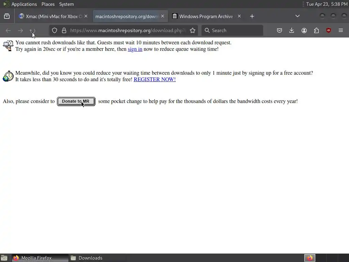Bookmark this page with the star
The height and width of the screenshot is (262, 349).
coord(193,30)
